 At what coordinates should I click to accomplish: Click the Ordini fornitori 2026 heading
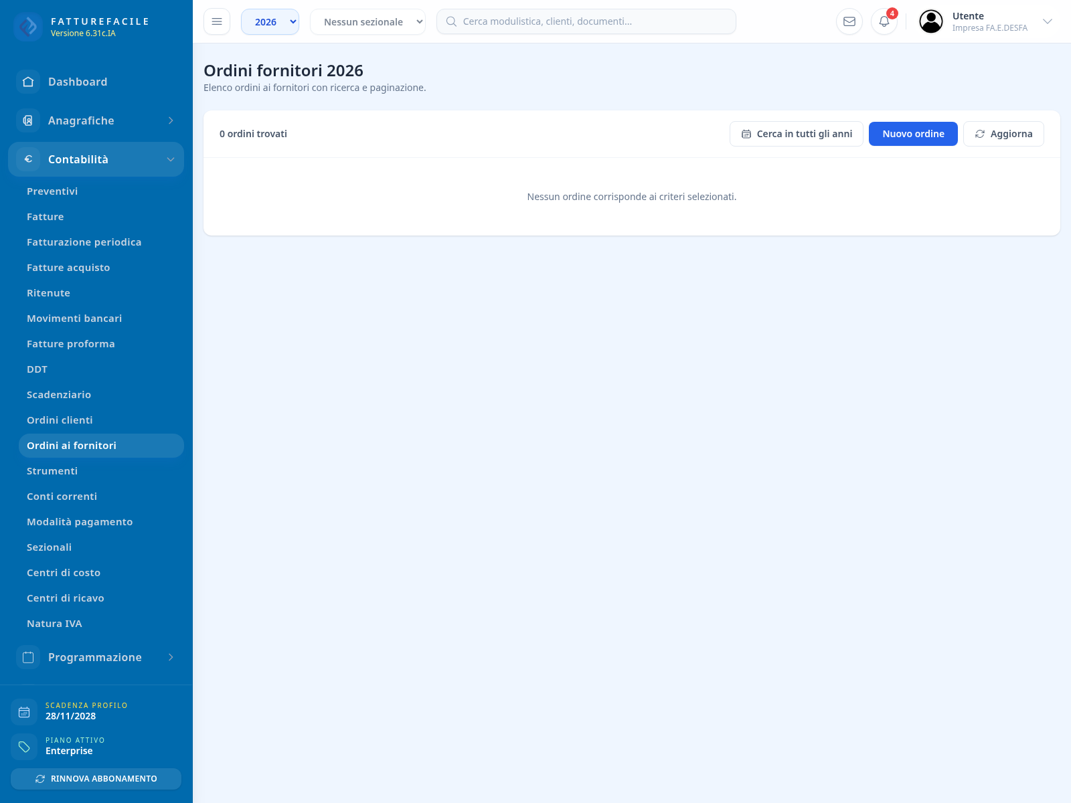click(x=283, y=70)
